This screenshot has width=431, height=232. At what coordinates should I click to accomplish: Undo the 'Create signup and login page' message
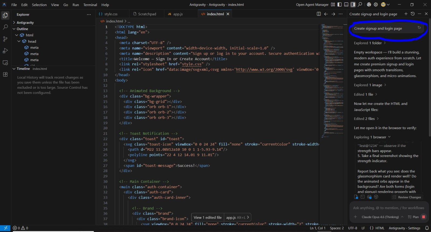click(419, 28)
